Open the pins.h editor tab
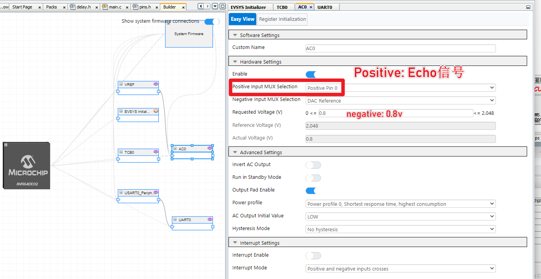Viewport: 541px width, 279px height. pyautogui.click(x=145, y=7)
